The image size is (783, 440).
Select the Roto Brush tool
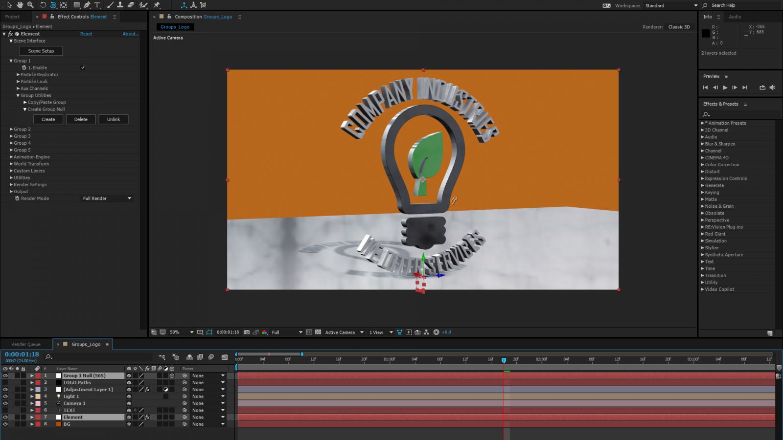[143, 5]
